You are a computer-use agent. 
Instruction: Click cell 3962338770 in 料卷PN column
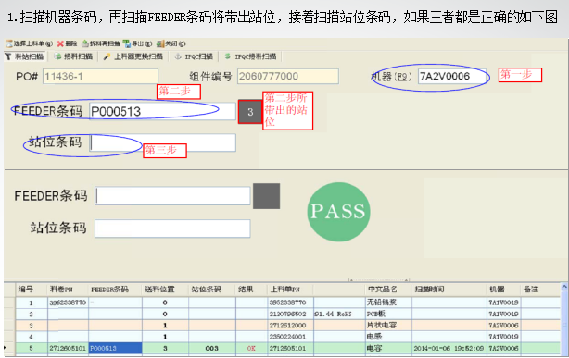(x=68, y=302)
